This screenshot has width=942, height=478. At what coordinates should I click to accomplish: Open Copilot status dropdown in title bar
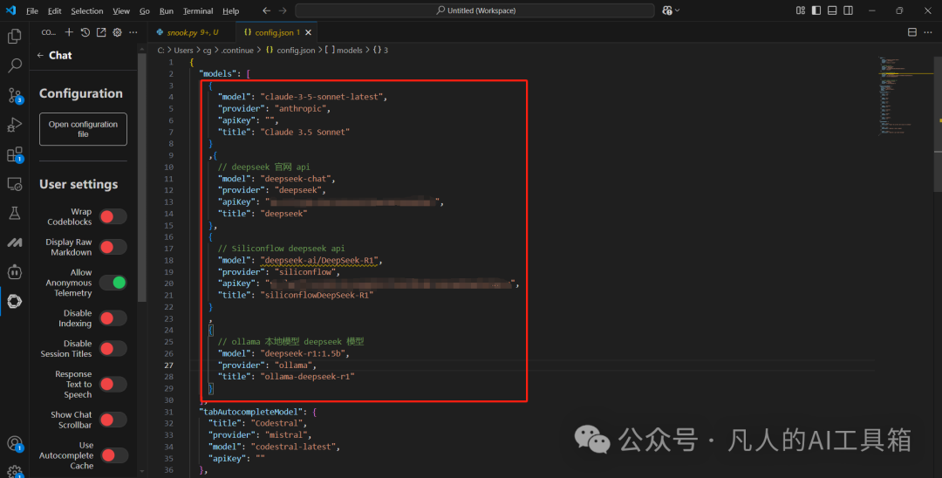[671, 10]
